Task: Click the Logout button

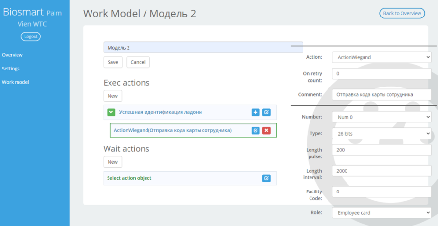Action: pyautogui.click(x=31, y=36)
